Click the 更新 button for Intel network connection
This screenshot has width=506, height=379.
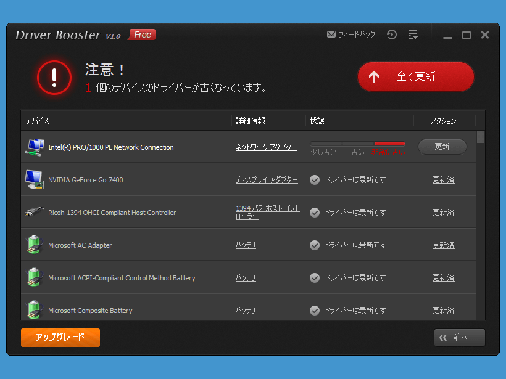pyautogui.click(x=442, y=147)
